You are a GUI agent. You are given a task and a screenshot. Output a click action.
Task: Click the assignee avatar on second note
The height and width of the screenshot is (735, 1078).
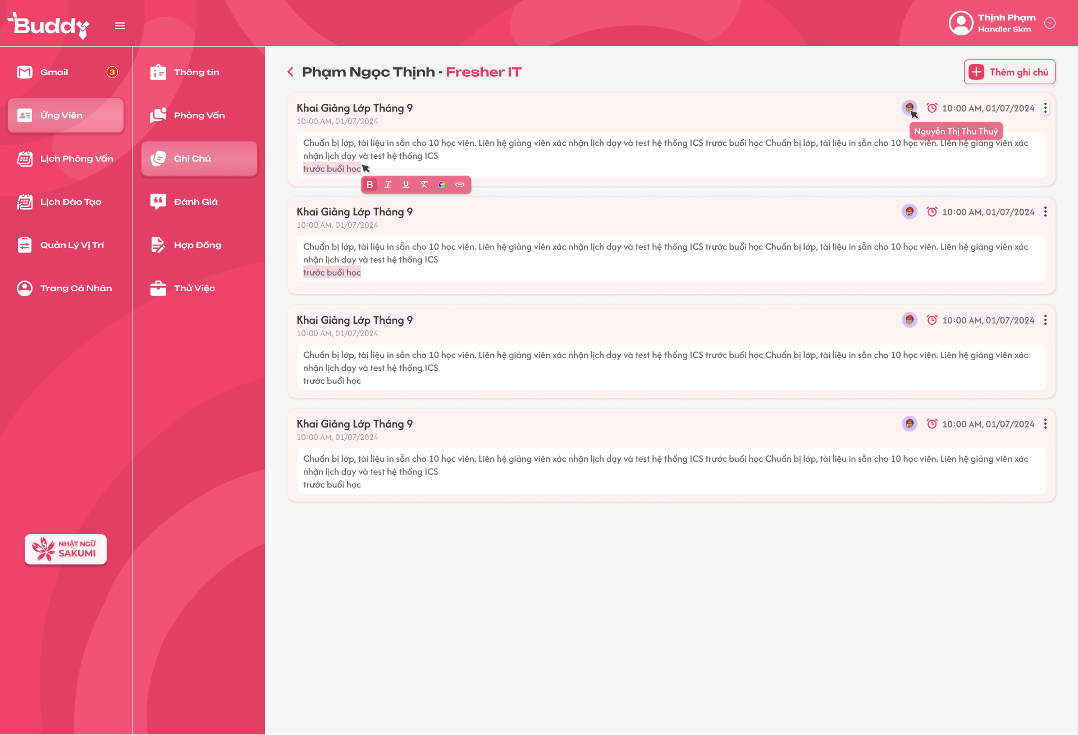coord(910,212)
